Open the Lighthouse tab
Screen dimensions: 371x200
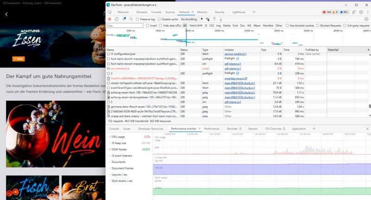(238, 12)
